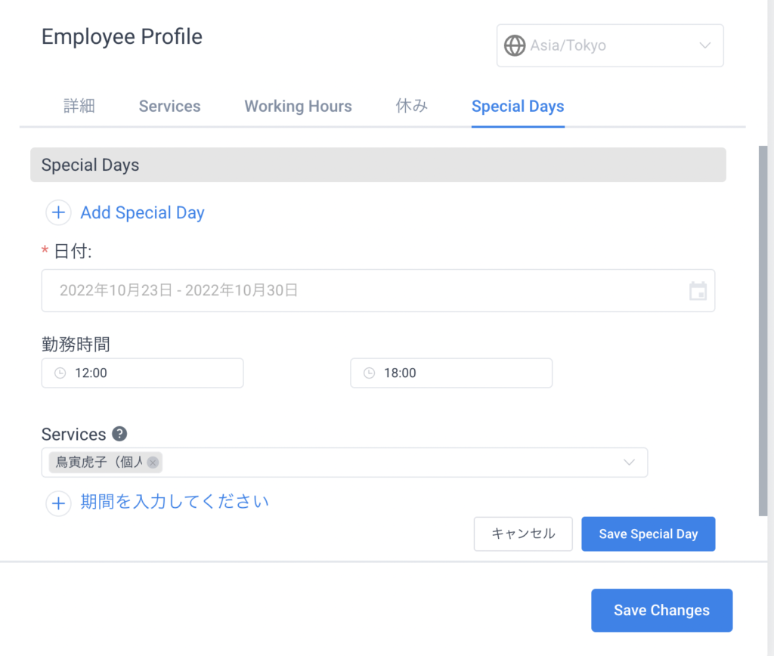This screenshot has width=774, height=656.
Task: Expand the Services selection dropdown arrow
Action: pos(629,463)
